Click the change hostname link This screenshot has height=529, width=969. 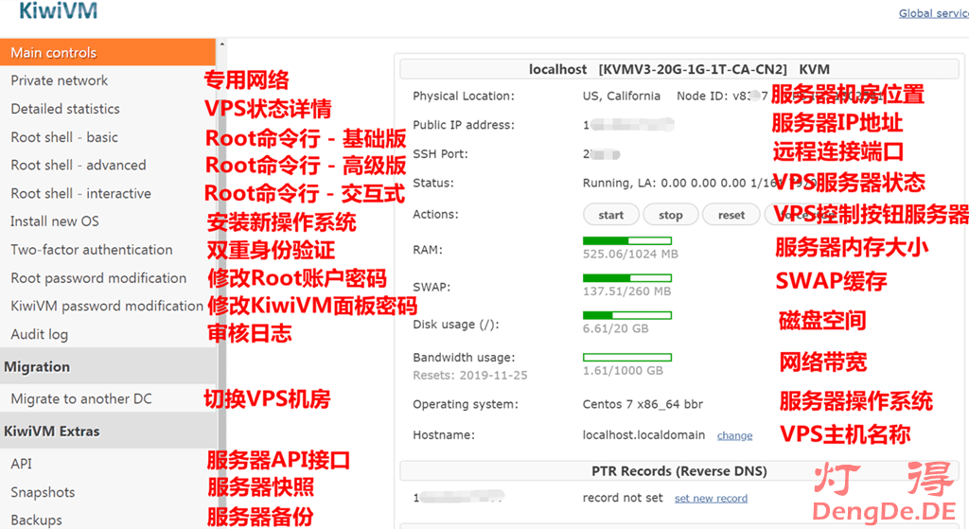[x=734, y=435]
